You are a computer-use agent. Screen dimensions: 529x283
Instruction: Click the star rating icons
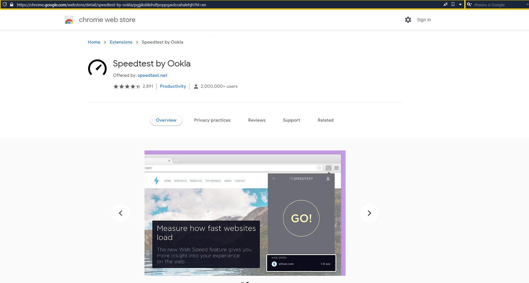(127, 86)
